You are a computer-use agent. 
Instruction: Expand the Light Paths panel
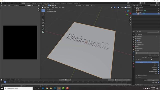coord(139,36)
